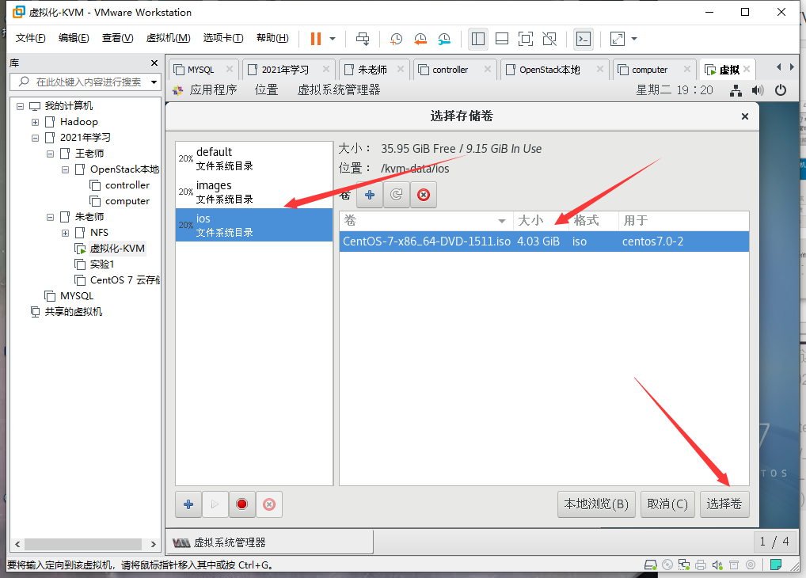Open the 位置 guest menu
The height and width of the screenshot is (578, 806).
[266, 90]
